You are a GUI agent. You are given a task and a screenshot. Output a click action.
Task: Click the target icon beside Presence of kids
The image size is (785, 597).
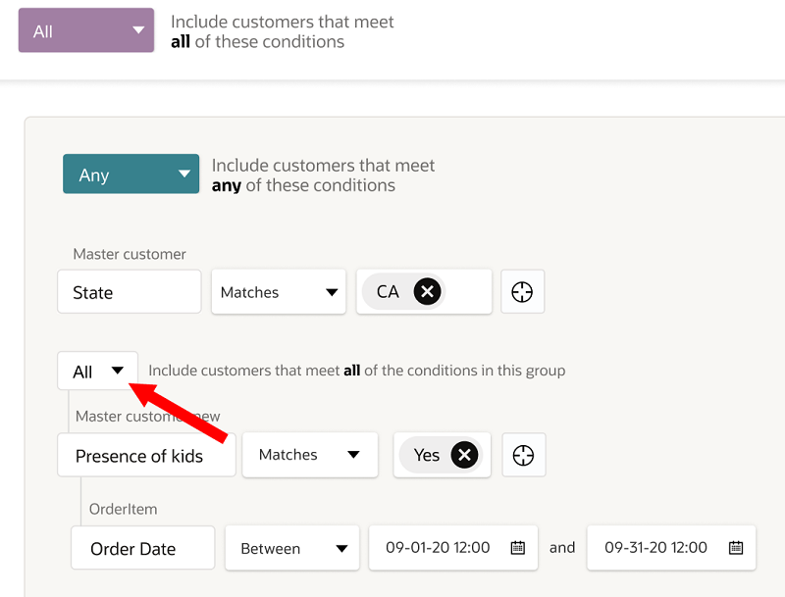pyautogui.click(x=523, y=455)
